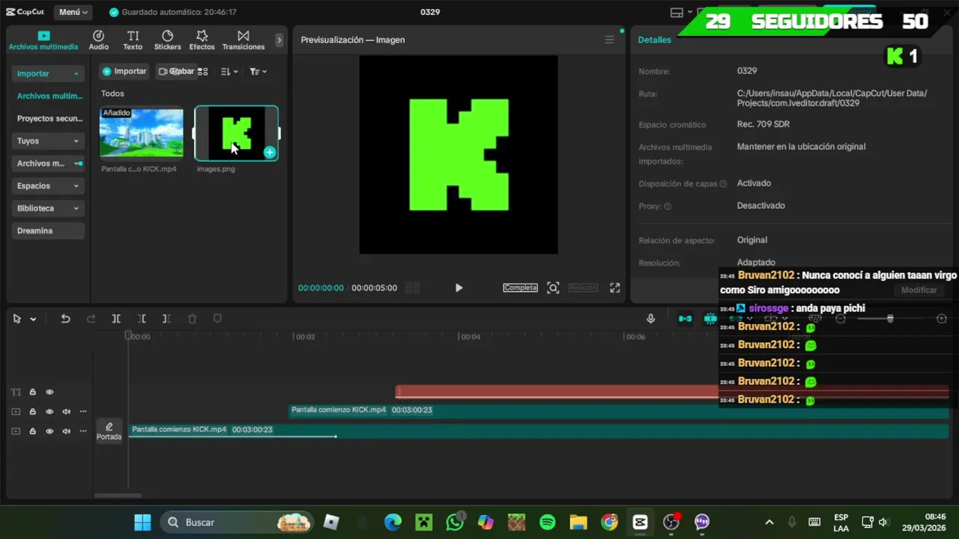Viewport: 959px width, 539px height.
Task: Lock the bottom main video track
Action: (x=33, y=431)
